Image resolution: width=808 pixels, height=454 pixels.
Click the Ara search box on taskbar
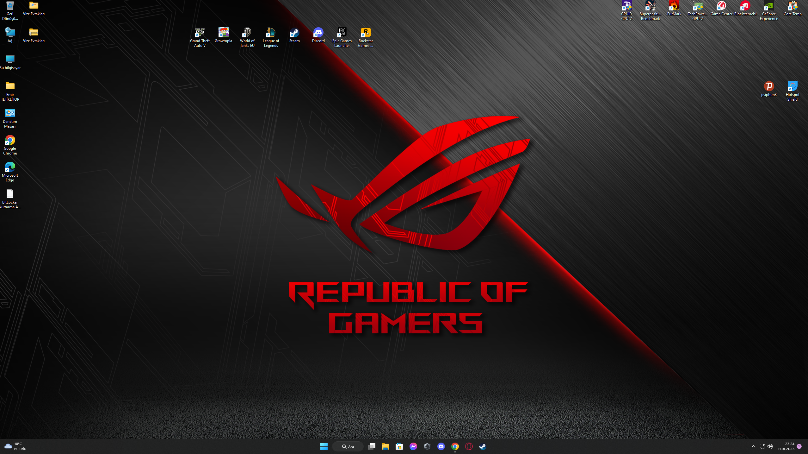[x=348, y=446]
